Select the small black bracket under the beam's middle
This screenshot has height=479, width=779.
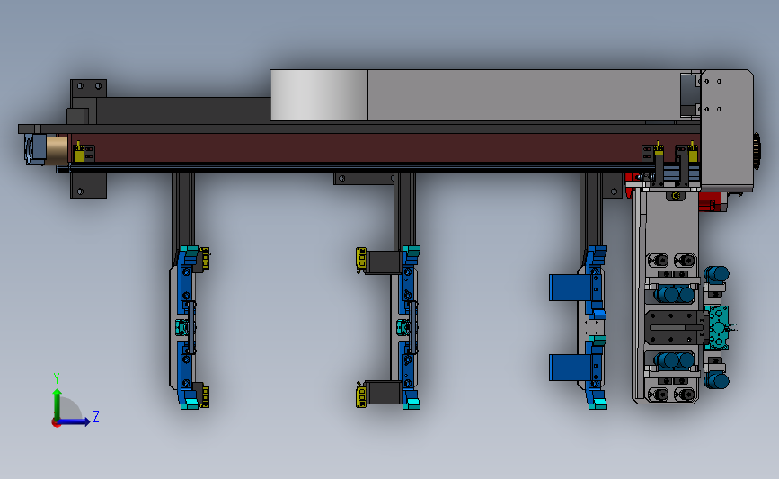(x=364, y=179)
